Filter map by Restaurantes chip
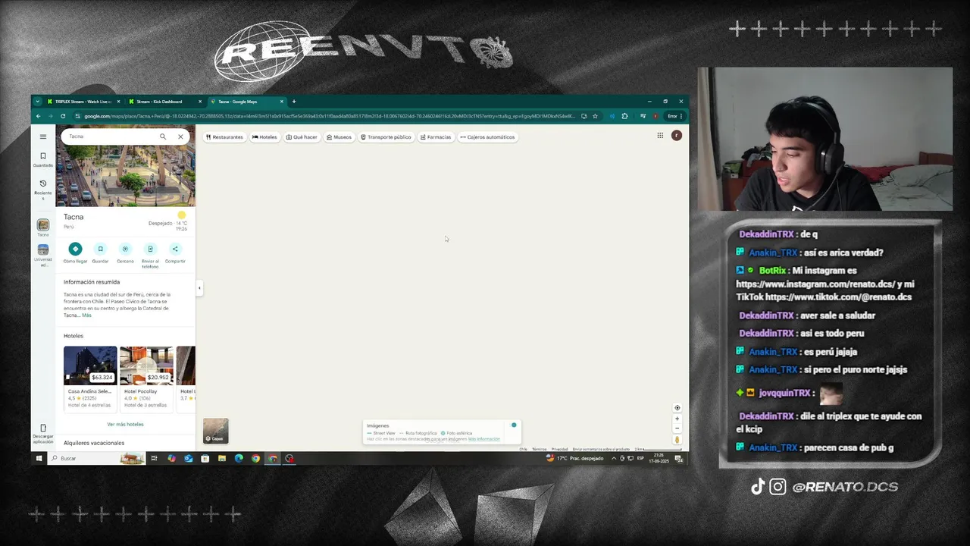The image size is (970, 546). tap(224, 137)
